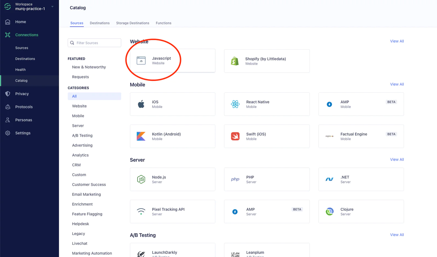Viewport: 437px width, 257px height.
Task: Select the Swift (iOS) bird icon
Action: [x=235, y=136]
